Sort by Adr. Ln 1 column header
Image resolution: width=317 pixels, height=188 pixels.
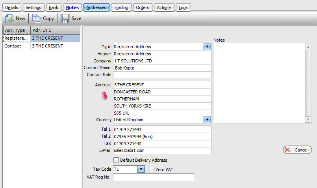pyautogui.click(x=56, y=30)
